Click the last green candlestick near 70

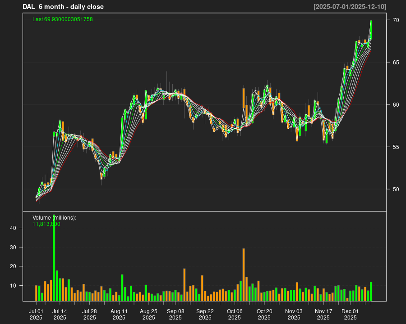tap(371, 30)
